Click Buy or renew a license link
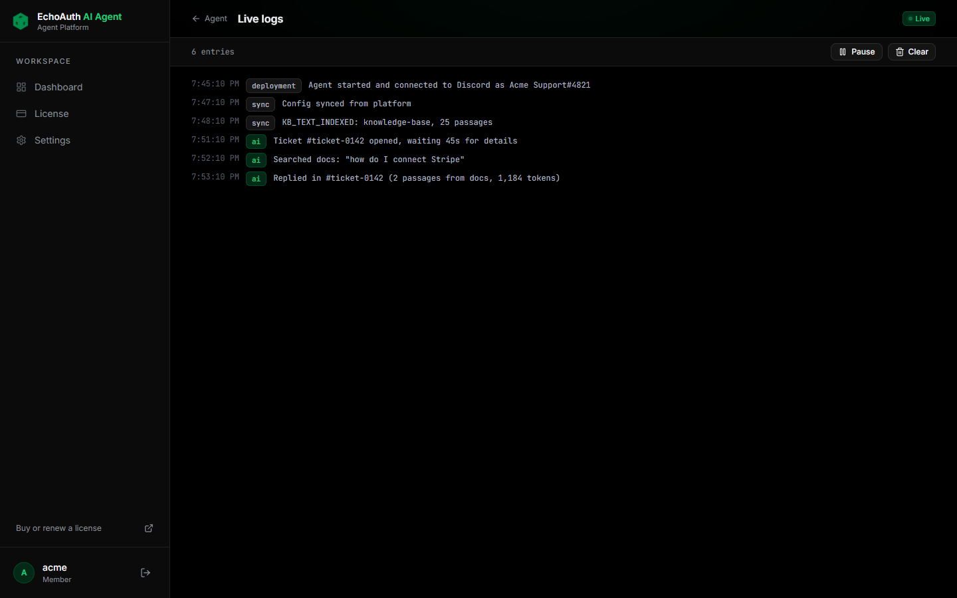The width and height of the screenshot is (957, 598). (84, 528)
